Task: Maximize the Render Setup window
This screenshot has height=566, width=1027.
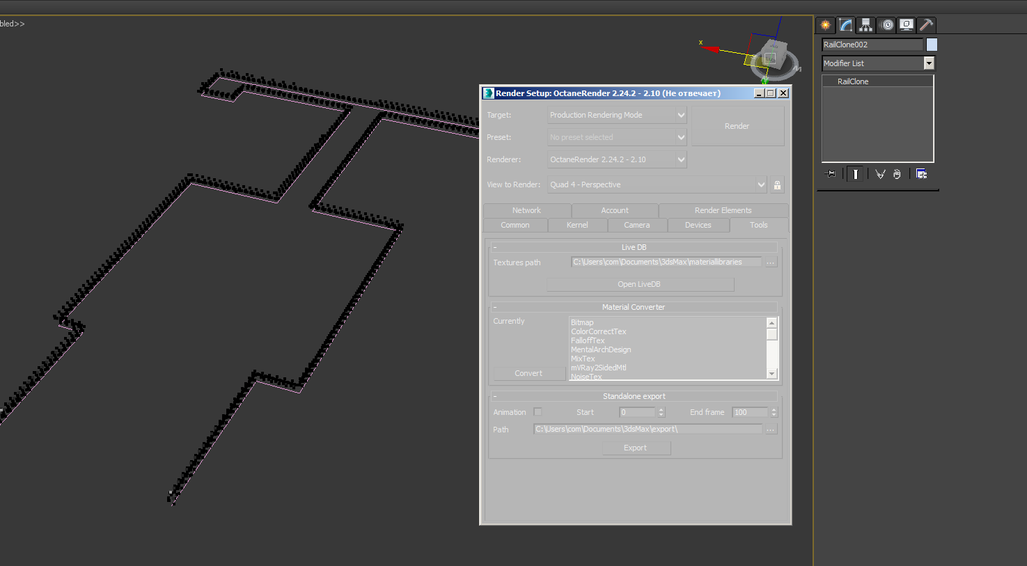Action: click(771, 93)
